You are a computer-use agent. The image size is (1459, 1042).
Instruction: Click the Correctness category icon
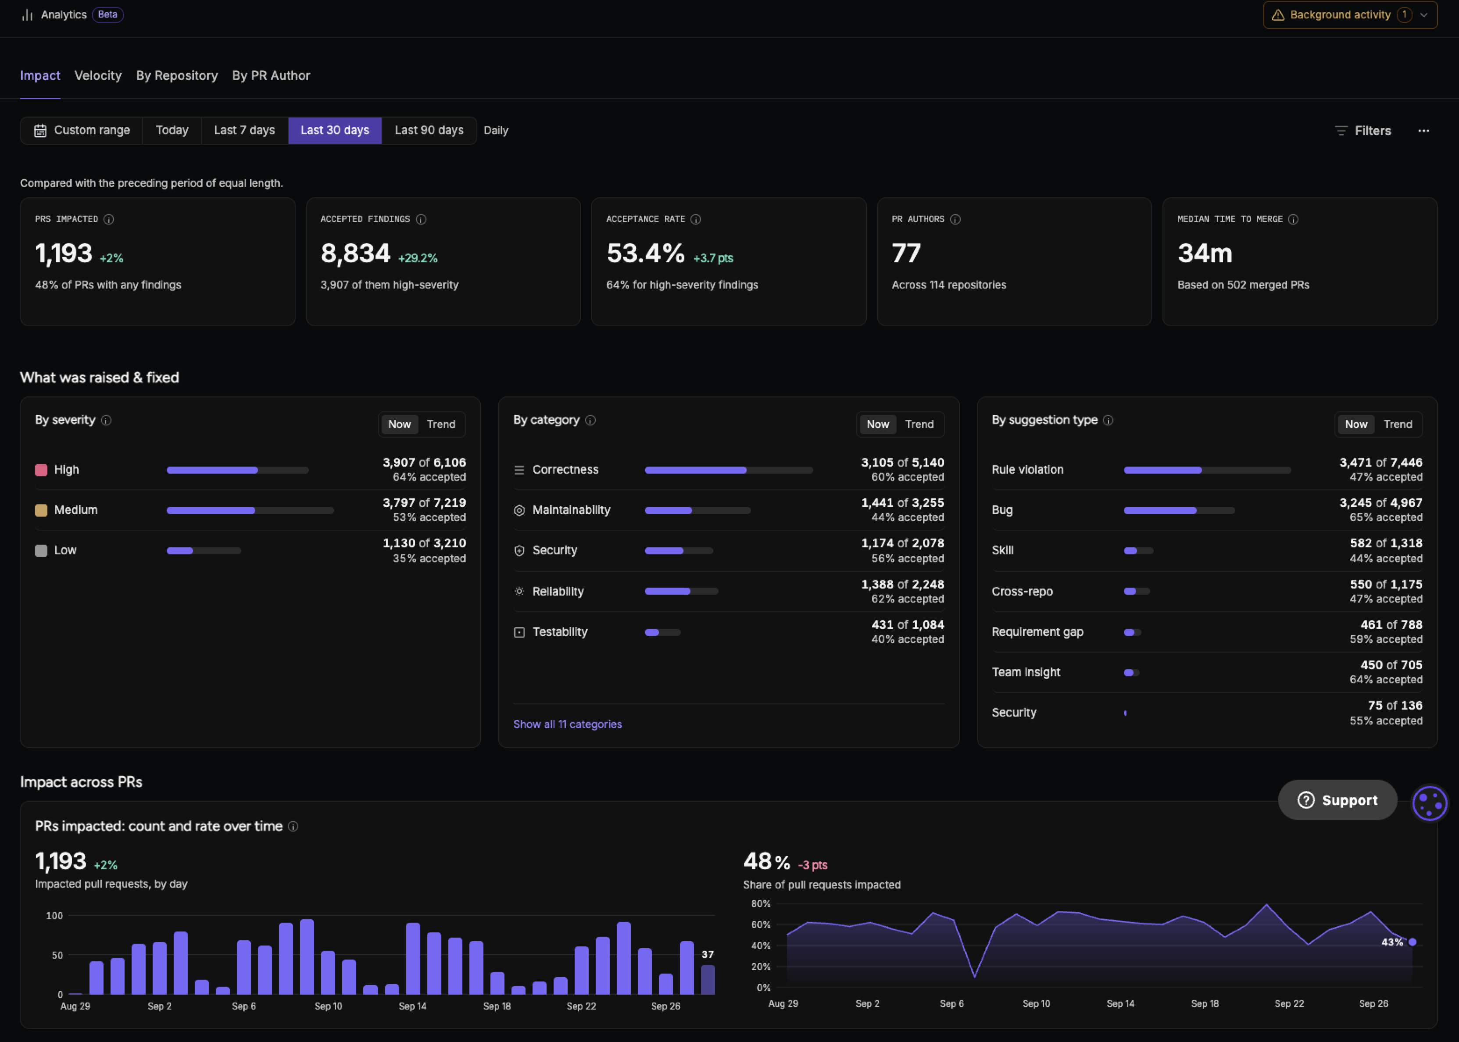click(519, 470)
